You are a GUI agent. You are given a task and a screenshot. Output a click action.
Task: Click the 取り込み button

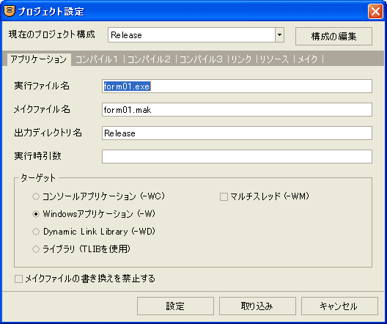pyautogui.click(x=257, y=306)
